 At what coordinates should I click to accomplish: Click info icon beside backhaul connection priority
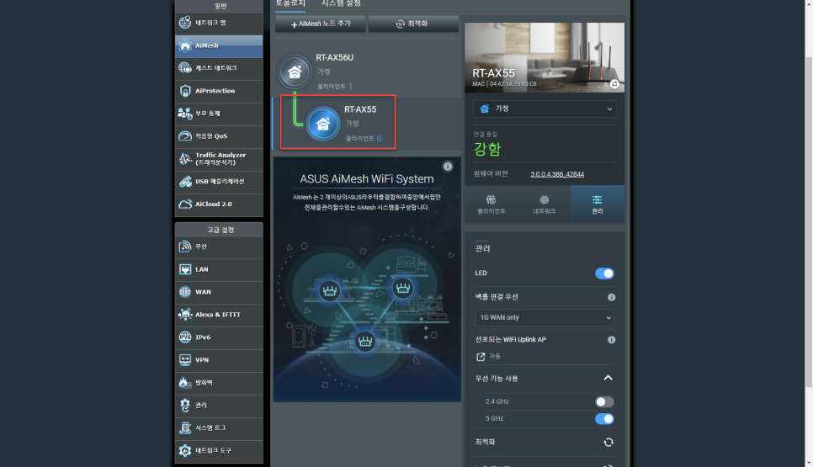pyautogui.click(x=611, y=297)
